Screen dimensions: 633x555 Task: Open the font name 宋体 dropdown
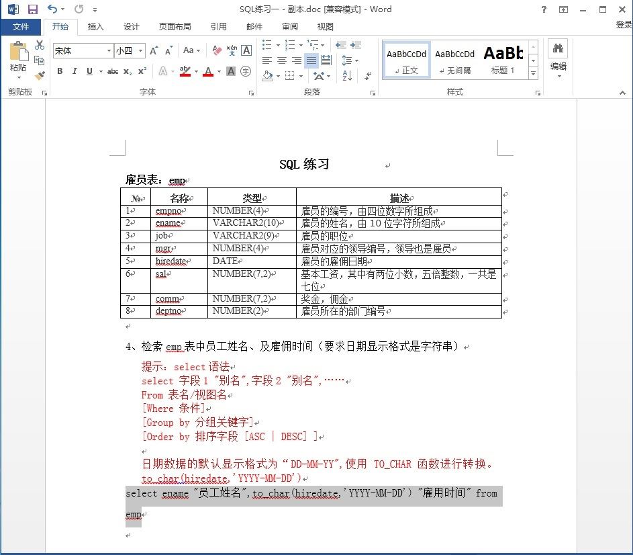(109, 50)
